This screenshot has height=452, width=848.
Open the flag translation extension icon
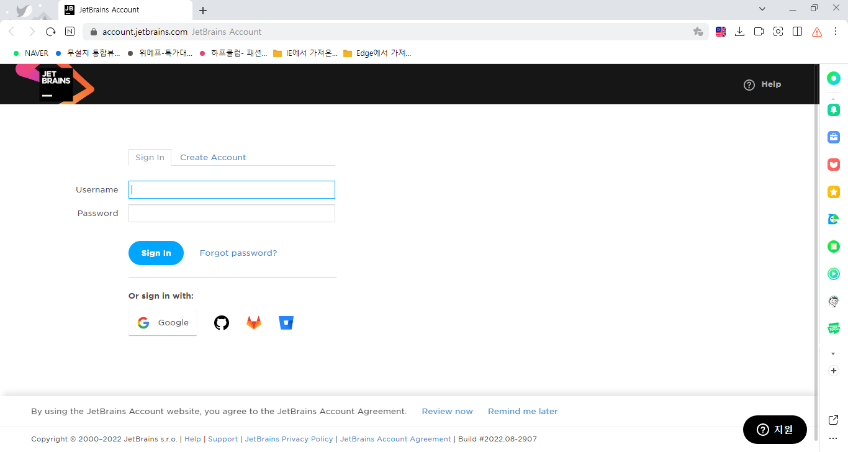click(x=721, y=32)
